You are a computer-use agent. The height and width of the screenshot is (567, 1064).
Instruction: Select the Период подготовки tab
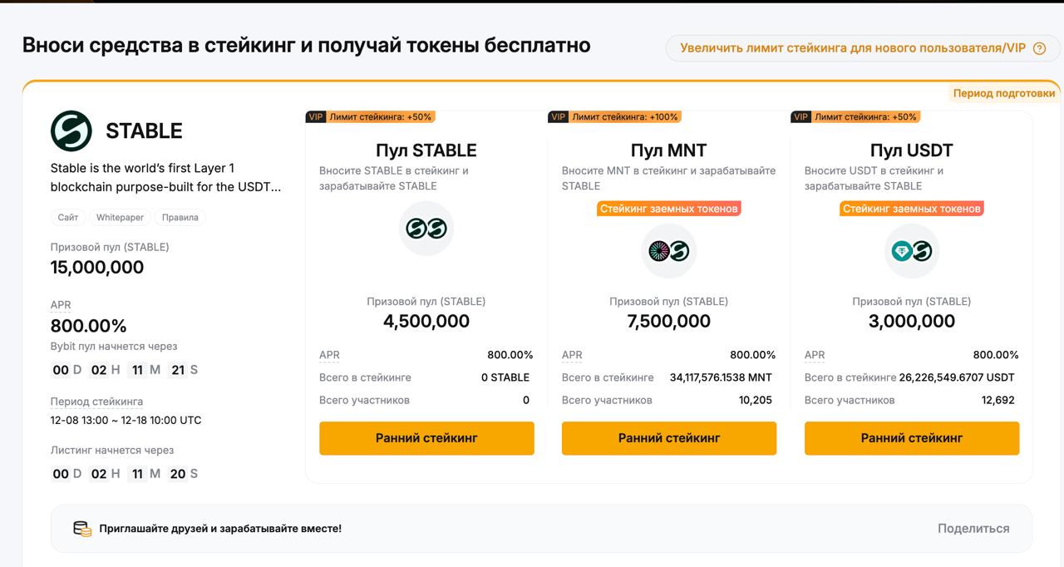point(1003,93)
